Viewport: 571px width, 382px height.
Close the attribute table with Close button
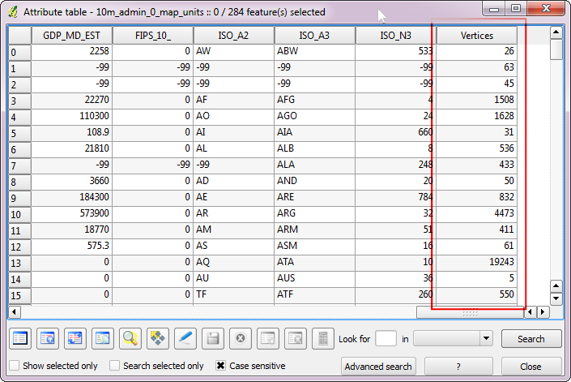(531, 367)
